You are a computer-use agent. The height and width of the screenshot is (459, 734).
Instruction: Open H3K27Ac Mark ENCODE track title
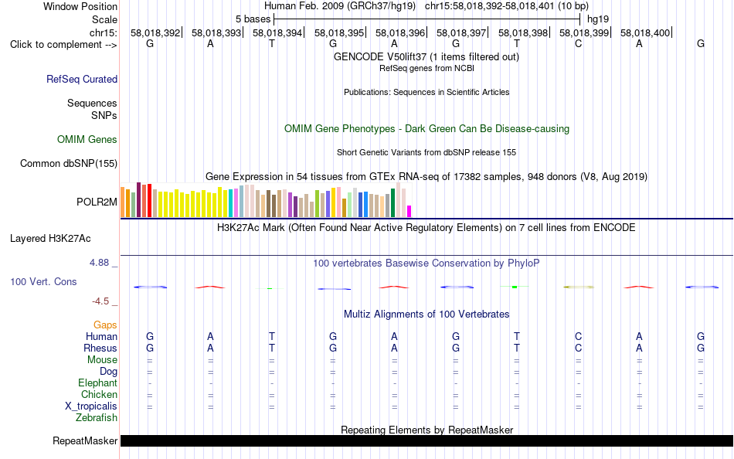coord(426,228)
